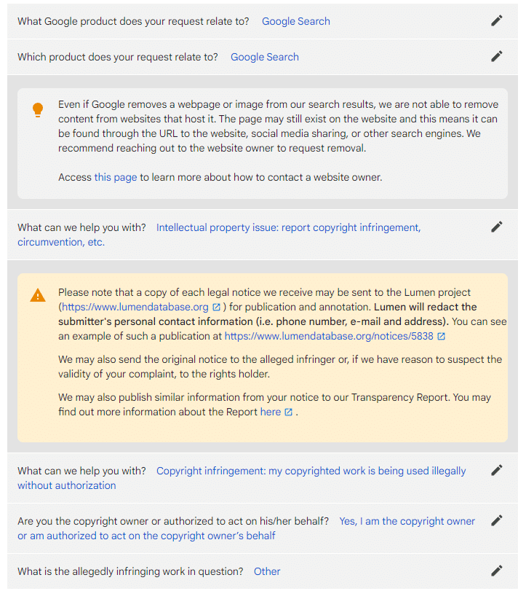Edit the 'What Google product' answer pencil icon
The height and width of the screenshot is (599, 526).
tap(496, 20)
